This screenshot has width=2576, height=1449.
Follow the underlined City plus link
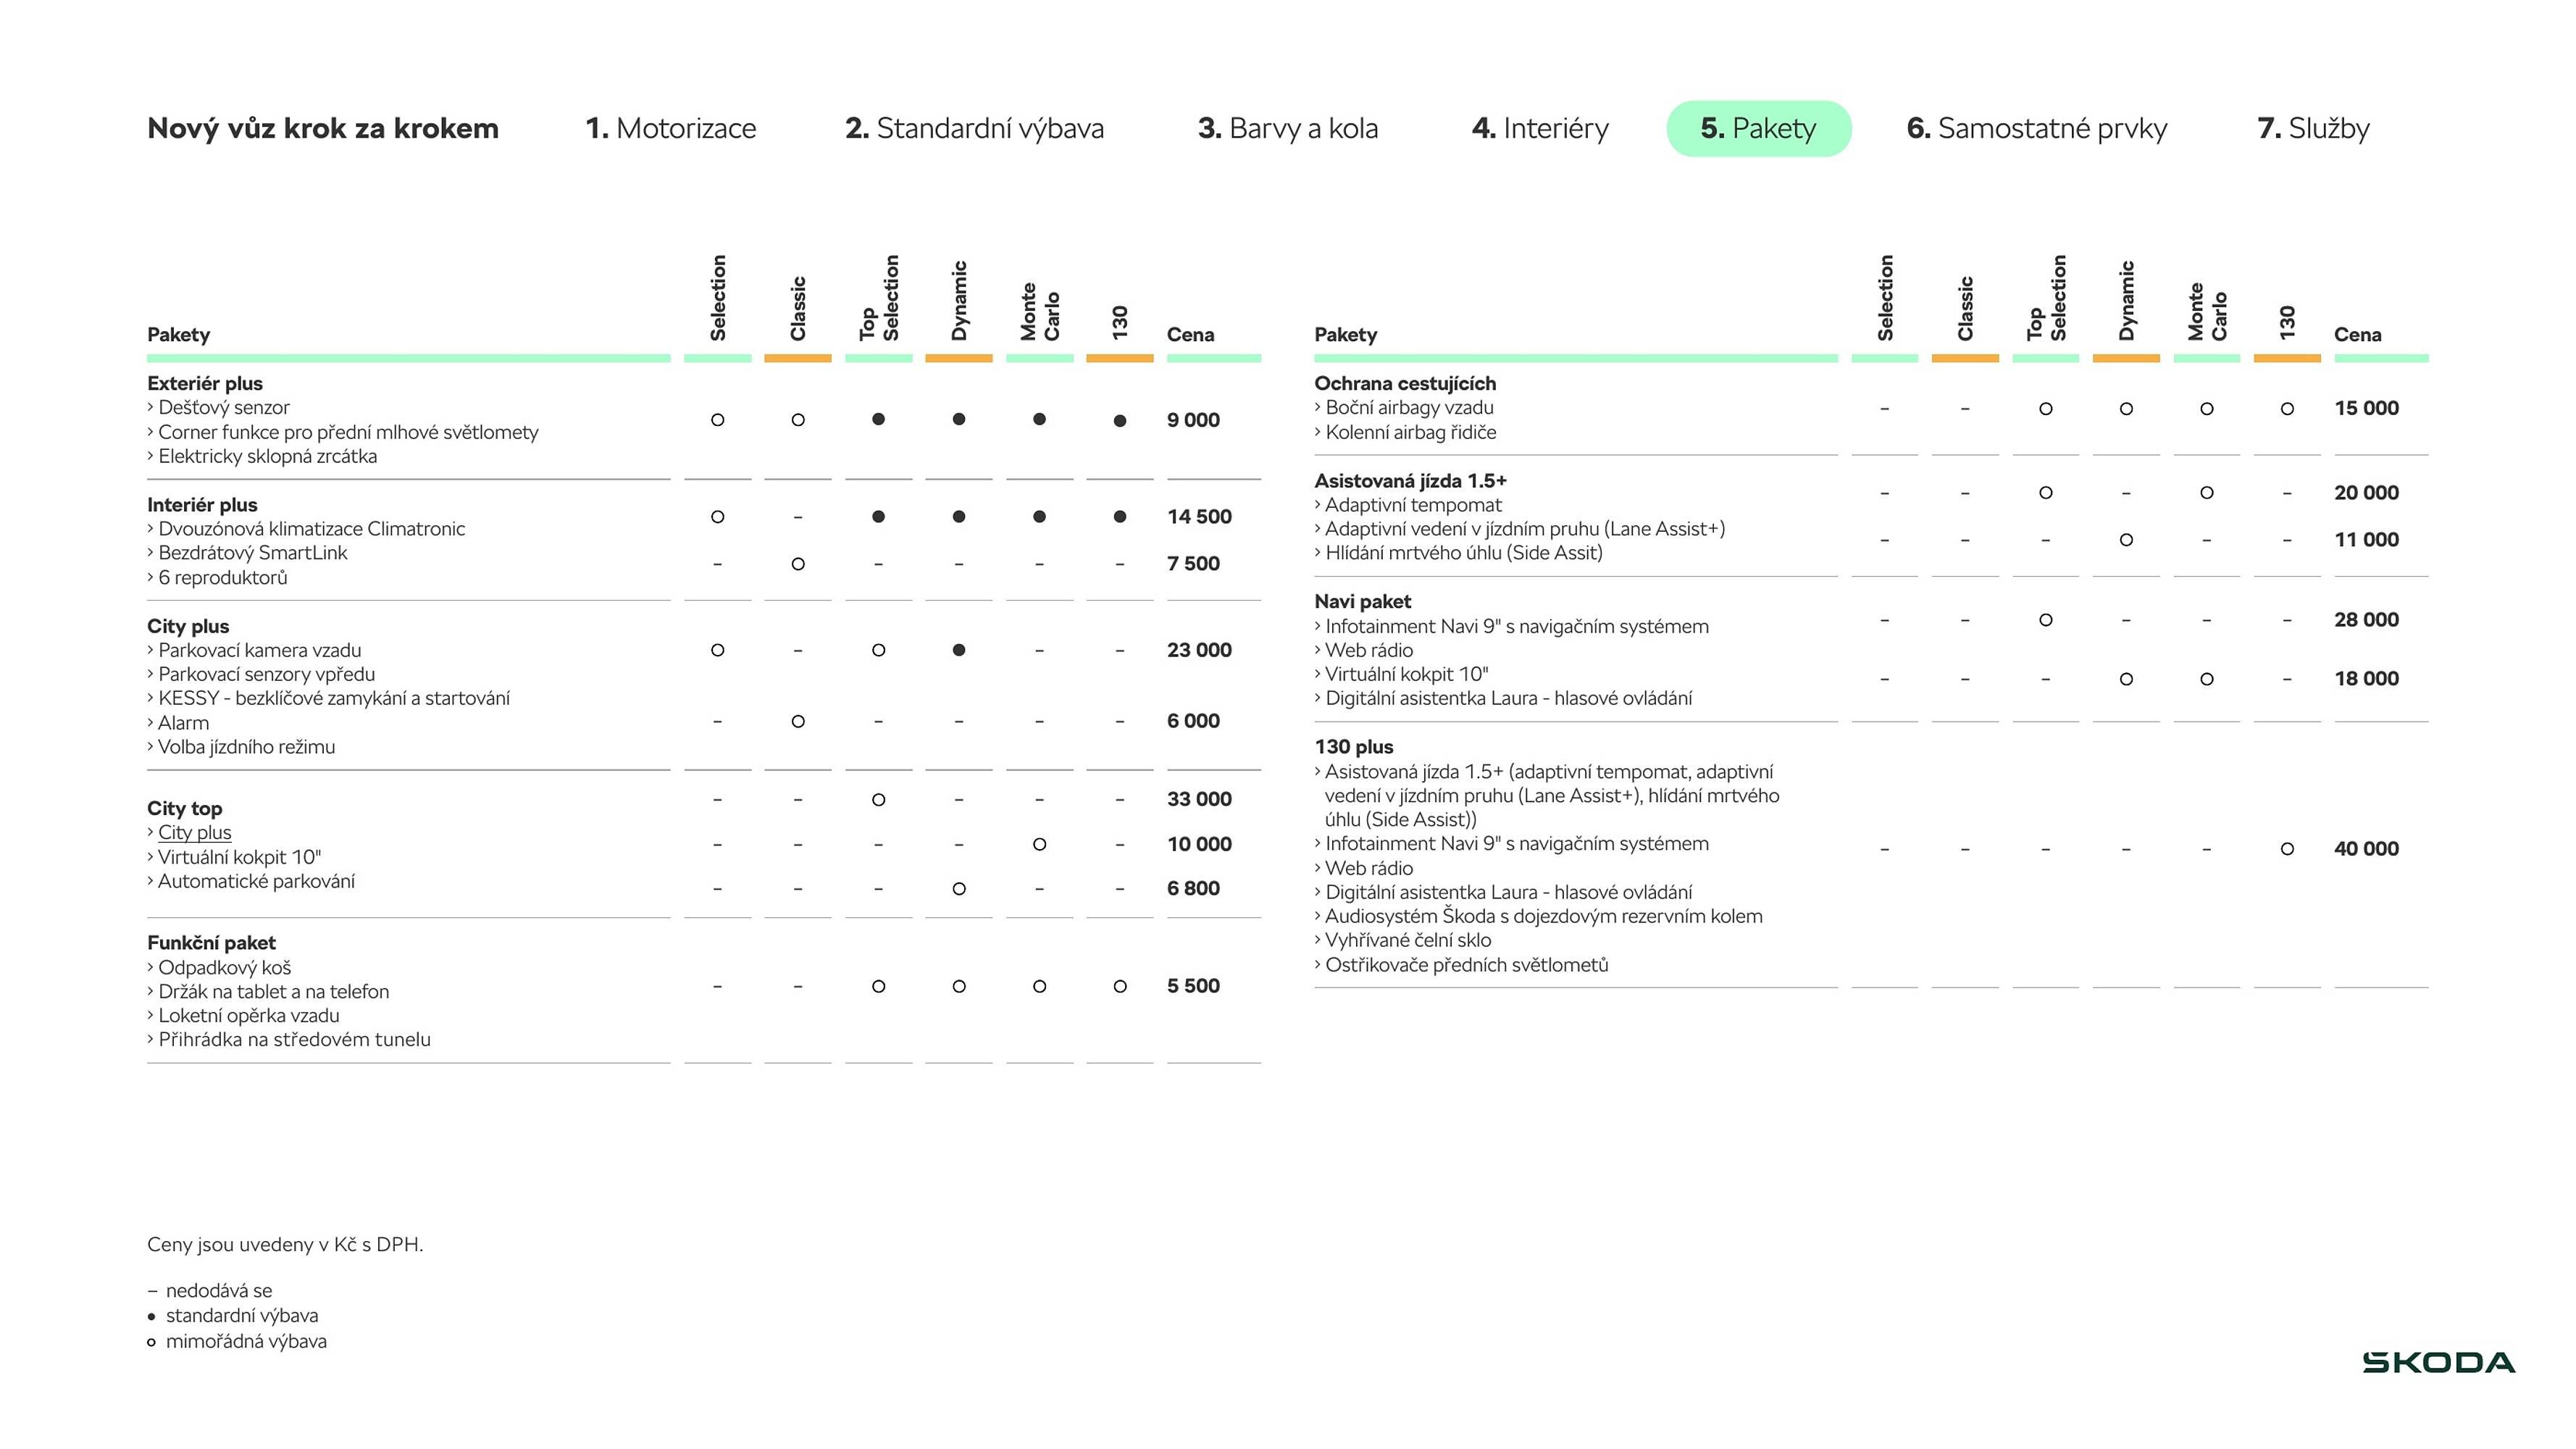[194, 832]
